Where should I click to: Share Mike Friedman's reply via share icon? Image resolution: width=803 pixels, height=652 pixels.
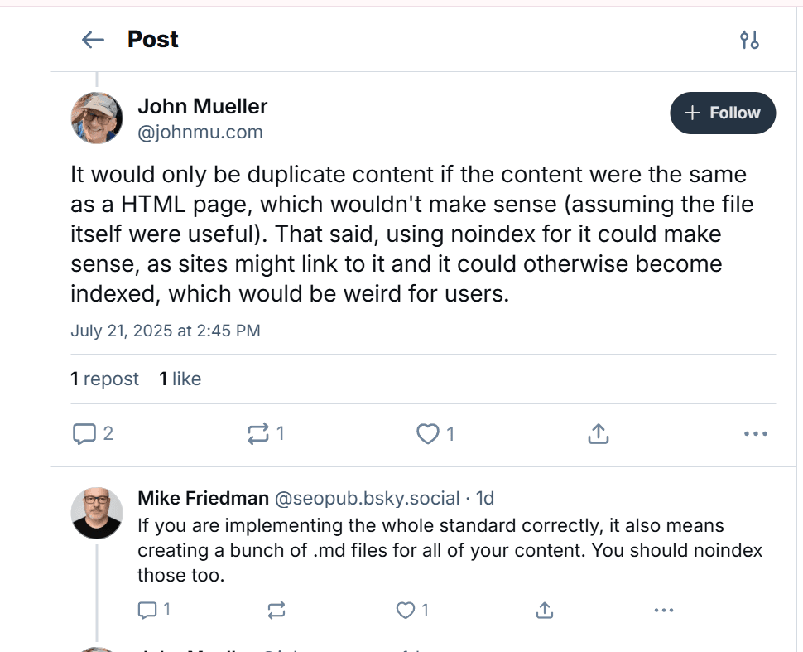pyautogui.click(x=544, y=611)
